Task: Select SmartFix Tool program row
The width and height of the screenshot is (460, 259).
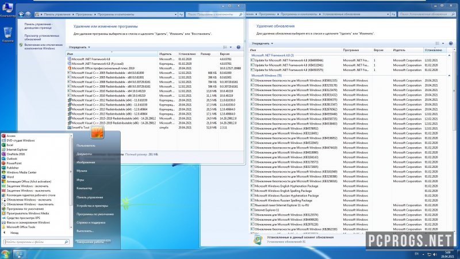Action: (x=155, y=128)
